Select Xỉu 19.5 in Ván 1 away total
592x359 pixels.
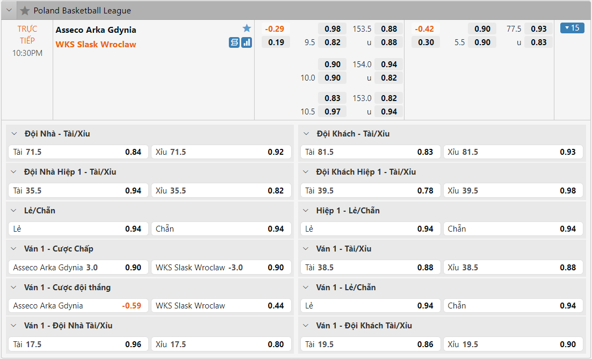pos(513,344)
